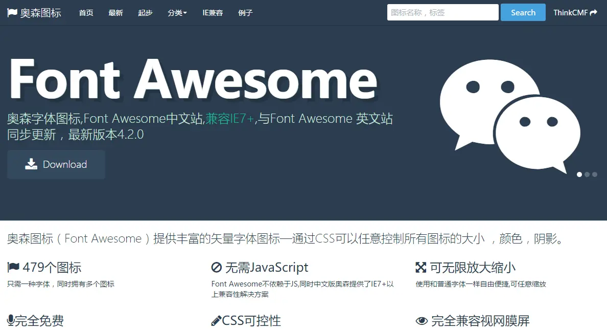Image resolution: width=607 pixels, height=329 pixels.
Task: Click the CSS可控性 heading text
Action: 251,321
